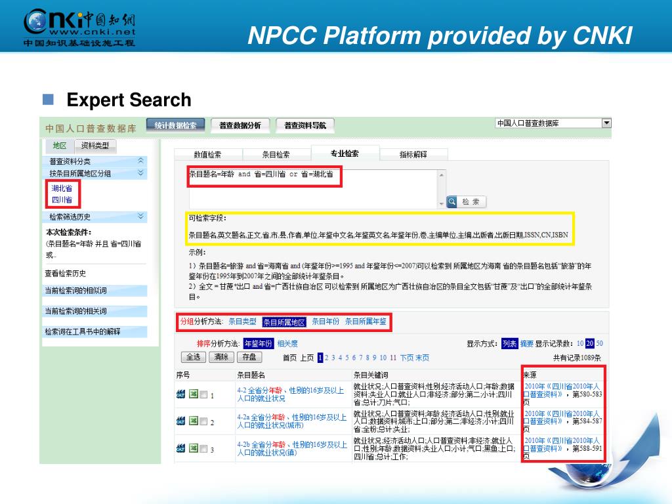Open the 条目检索 tab

[276, 154]
